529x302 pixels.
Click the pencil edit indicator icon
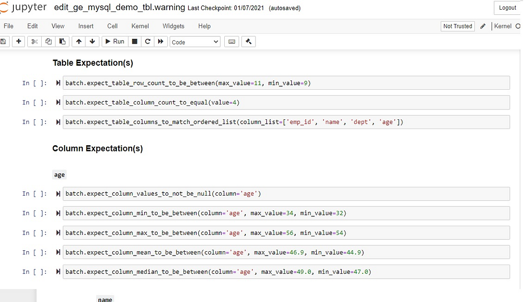[483, 26]
